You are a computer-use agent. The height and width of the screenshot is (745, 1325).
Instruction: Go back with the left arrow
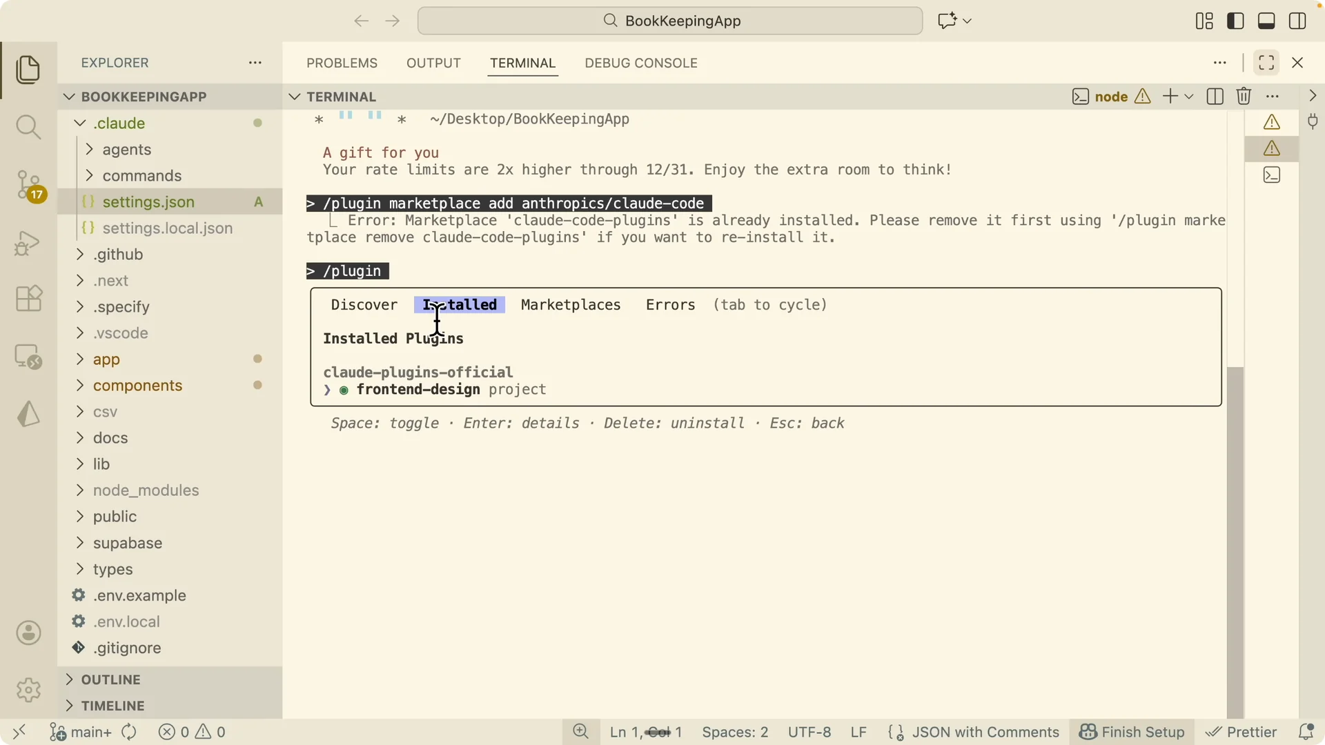(361, 21)
